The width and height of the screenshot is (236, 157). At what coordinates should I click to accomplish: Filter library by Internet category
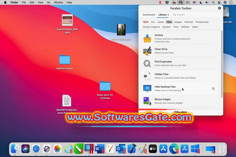[x=188, y=22]
